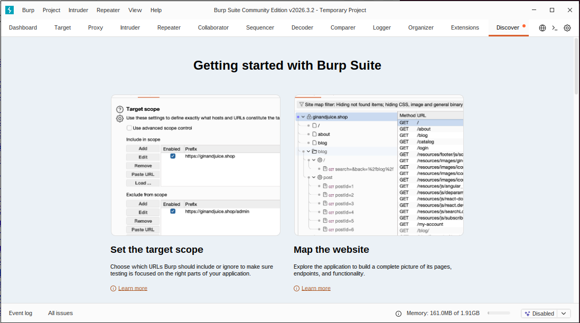The height and width of the screenshot is (323, 580).
Task: Click the memory info icon
Action: [x=398, y=313]
